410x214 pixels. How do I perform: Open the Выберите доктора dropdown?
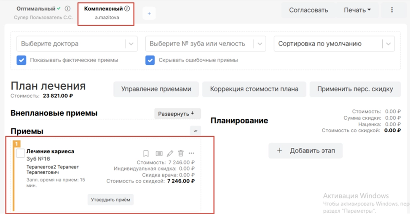pos(131,44)
